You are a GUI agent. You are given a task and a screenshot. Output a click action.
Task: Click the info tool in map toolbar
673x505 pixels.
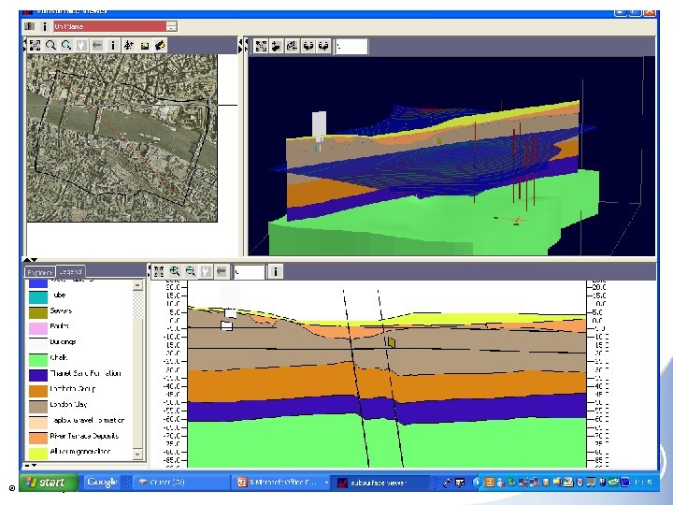coord(113,45)
